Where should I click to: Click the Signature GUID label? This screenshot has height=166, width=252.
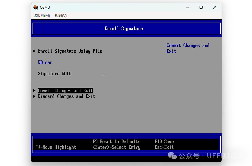[x=55, y=74]
